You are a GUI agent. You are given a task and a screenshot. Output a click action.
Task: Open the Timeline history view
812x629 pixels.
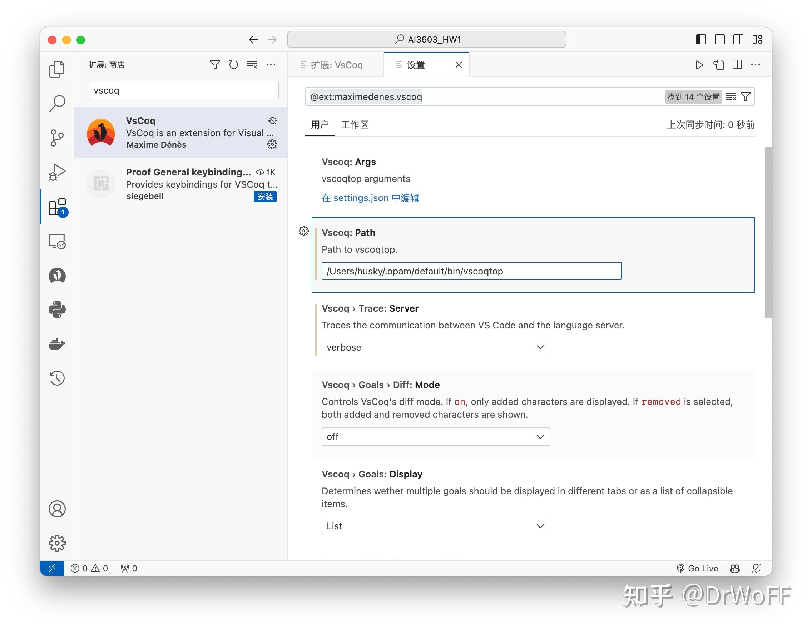(57, 378)
